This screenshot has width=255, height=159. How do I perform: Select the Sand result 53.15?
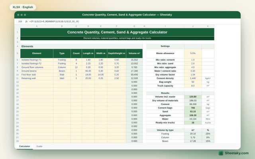click(193, 112)
